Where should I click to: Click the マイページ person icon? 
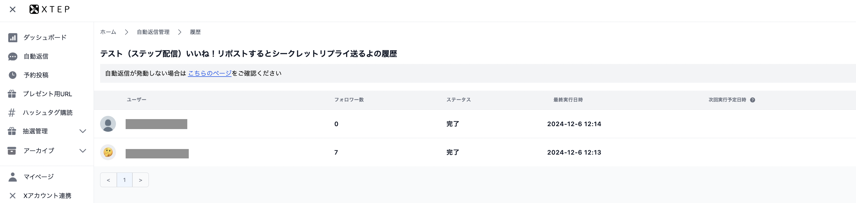tap(13, 177)
